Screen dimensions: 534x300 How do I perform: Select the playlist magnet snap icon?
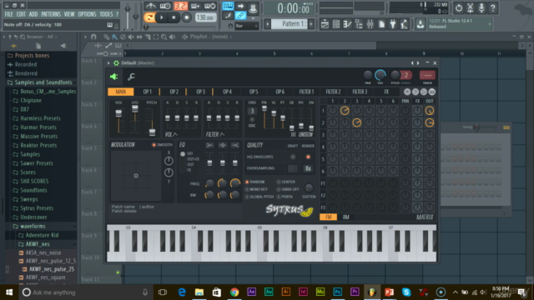coord(93,37)
